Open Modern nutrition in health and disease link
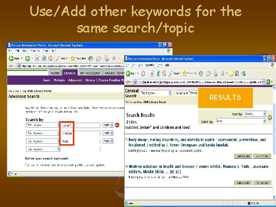Screen dimensions: 276x207 click(x=199, y=169)
